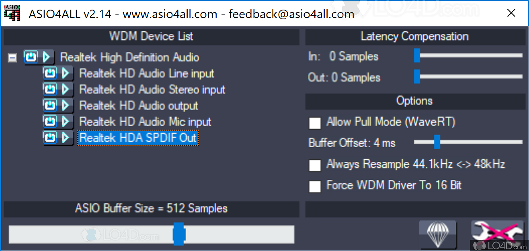Click the ASIO Buffer Size slider handle
Screen dimensions: 529x251
pos(178,234)
